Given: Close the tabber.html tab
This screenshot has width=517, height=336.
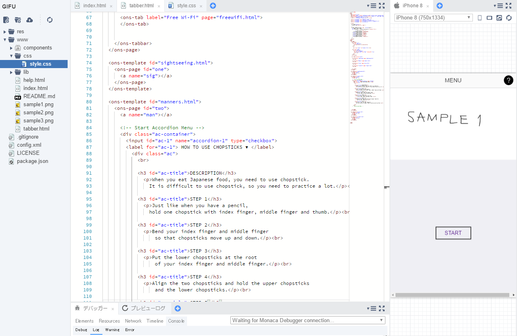Looking at the screenshot, I should click(x=159, y=6).
